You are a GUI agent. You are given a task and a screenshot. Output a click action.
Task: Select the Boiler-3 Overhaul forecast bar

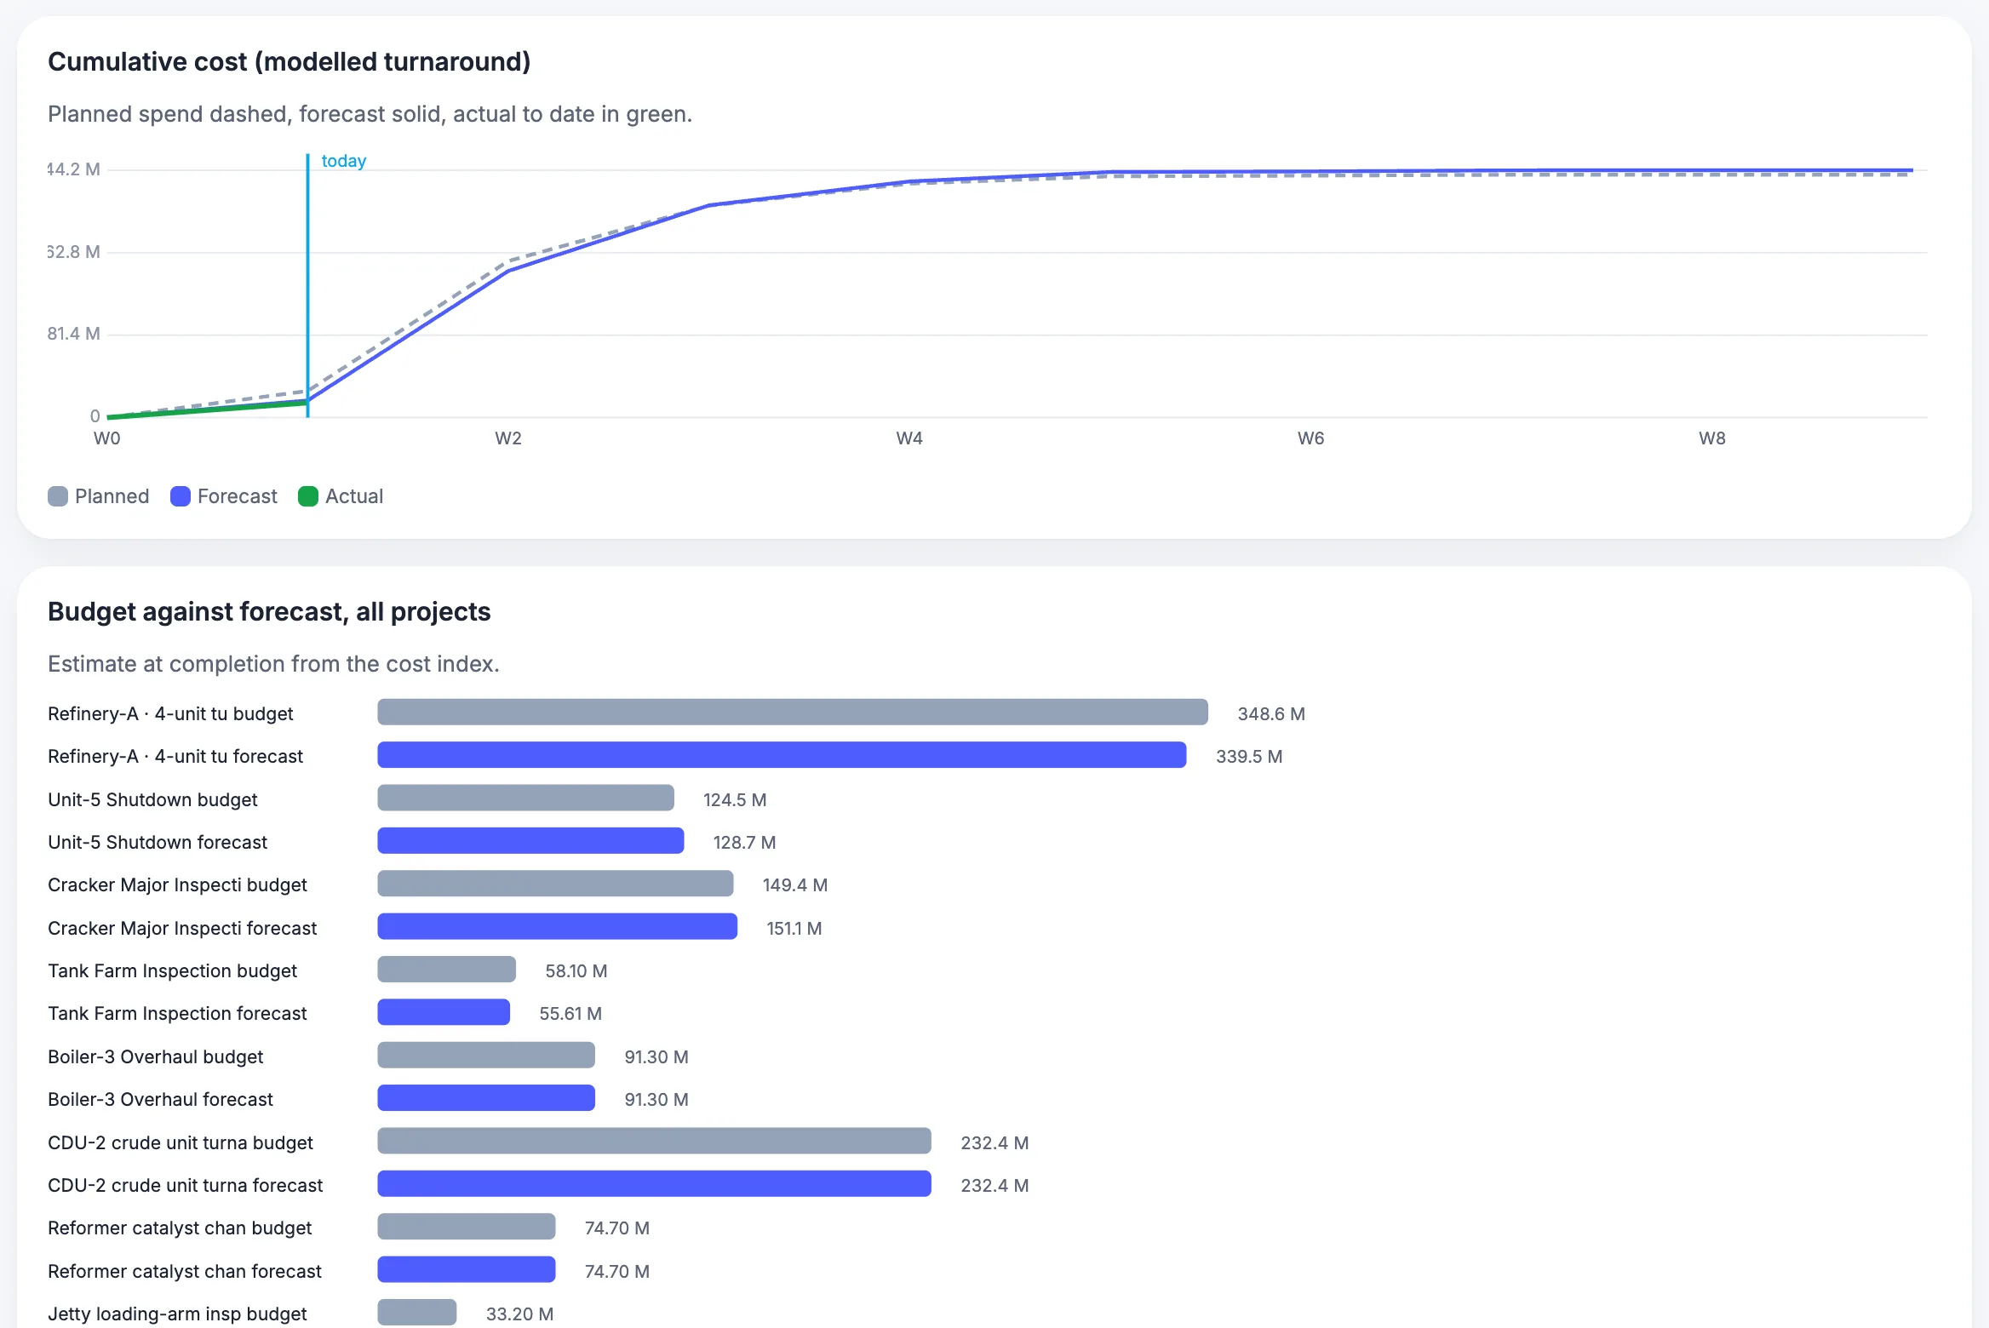tap(486, 1098)
